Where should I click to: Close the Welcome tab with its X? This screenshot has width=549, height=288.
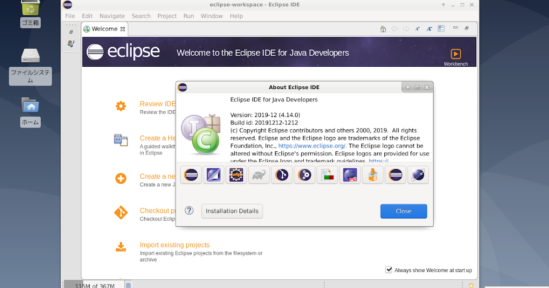(x=123, y=29)
